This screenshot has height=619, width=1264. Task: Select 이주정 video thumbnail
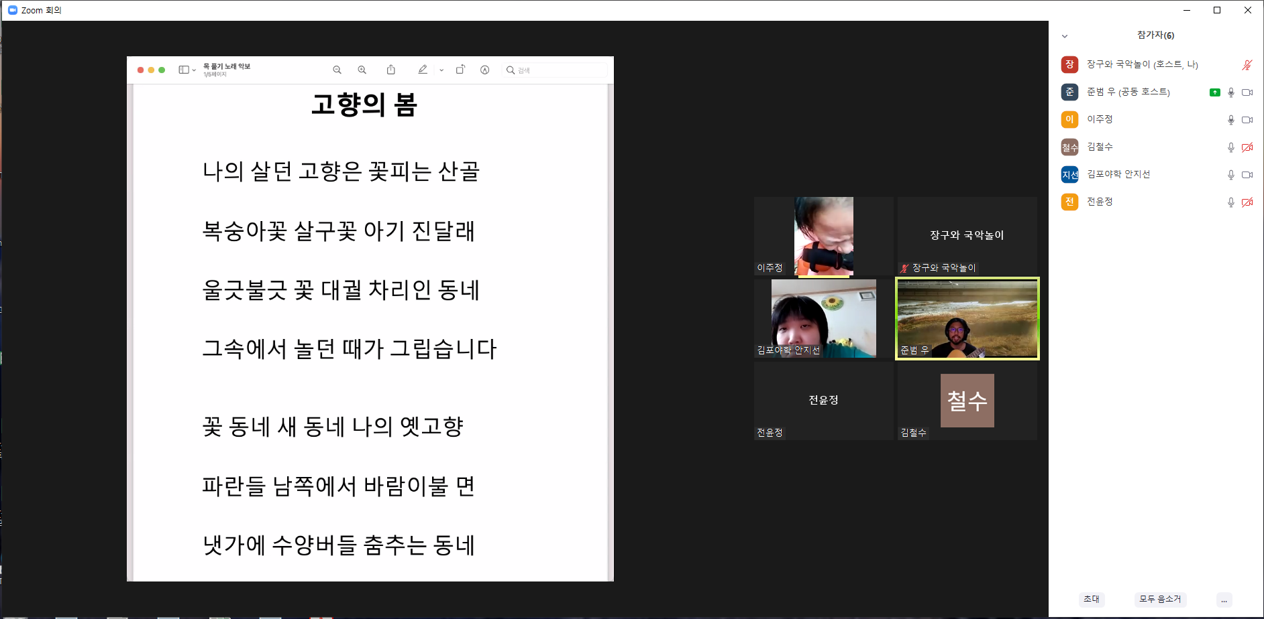pos(824,236)
